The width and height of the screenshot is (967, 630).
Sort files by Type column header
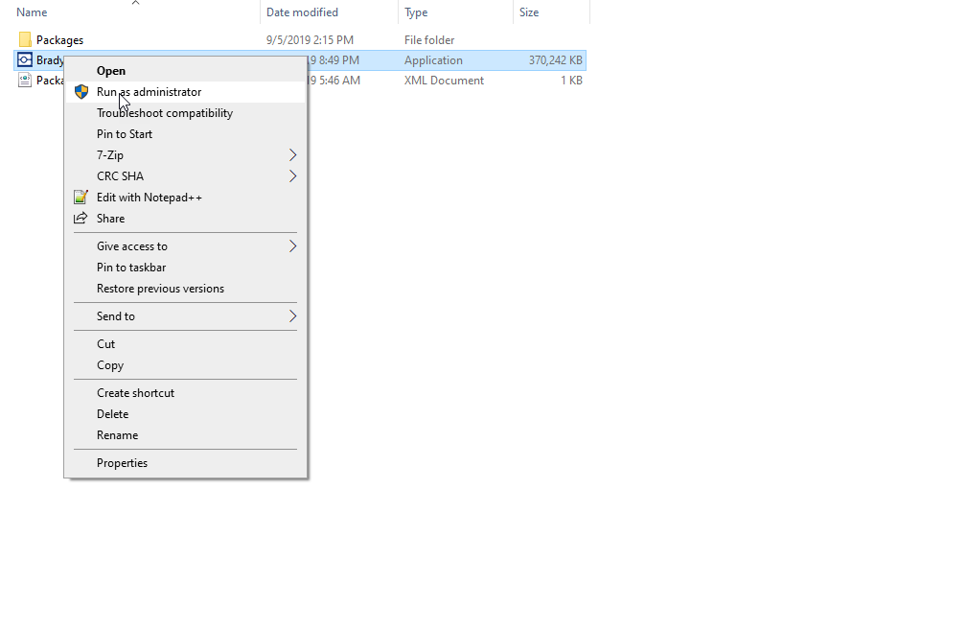416,12
